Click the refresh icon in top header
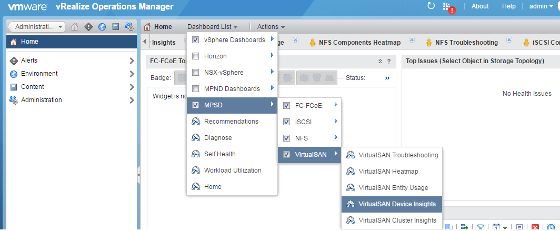 tap(431, 6)
